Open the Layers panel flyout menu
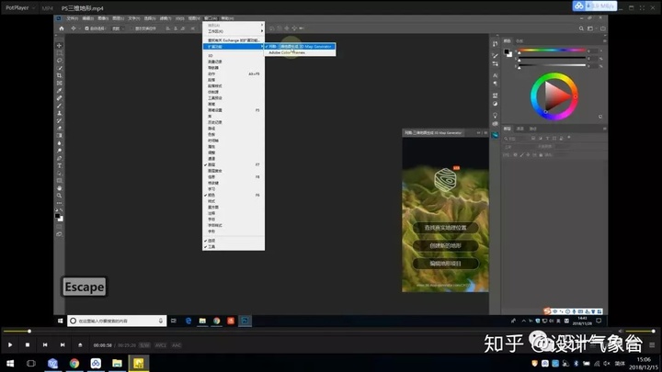The height and width of the screenshot is (372, 662). (x=604, y=129)
